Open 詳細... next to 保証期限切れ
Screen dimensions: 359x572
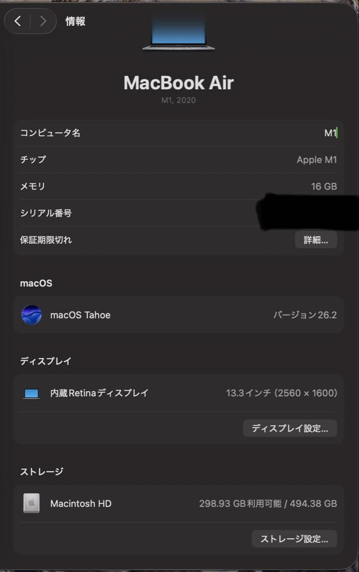tap(316, 239)
